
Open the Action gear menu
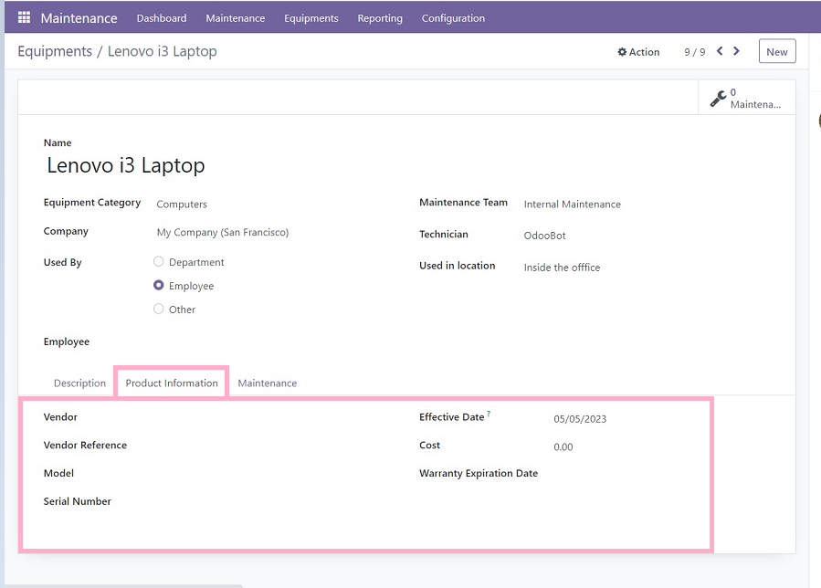(638, 52)
